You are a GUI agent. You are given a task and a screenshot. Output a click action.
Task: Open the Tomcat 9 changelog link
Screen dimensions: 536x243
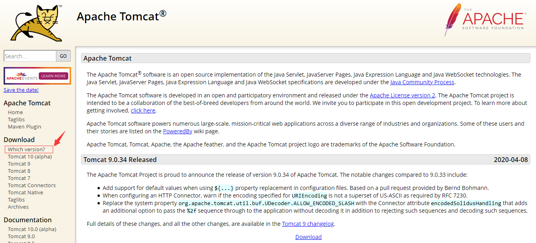click(x=308, y=224)
